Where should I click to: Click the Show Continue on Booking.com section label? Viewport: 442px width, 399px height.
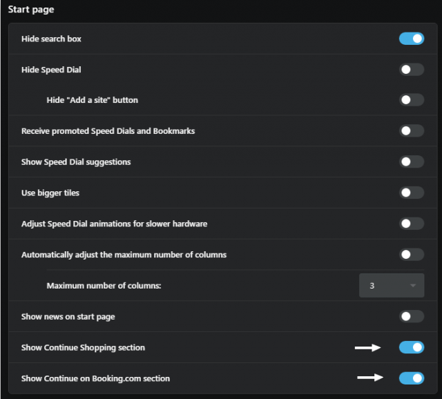95,378
